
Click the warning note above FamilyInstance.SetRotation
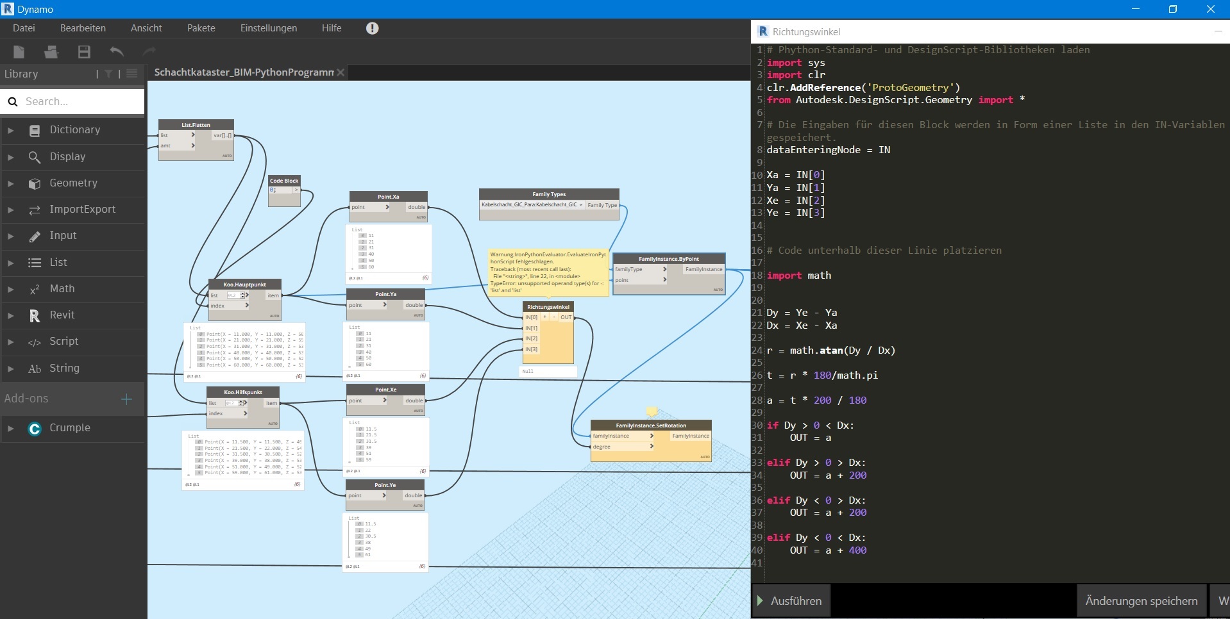click(x=652, y=411)
